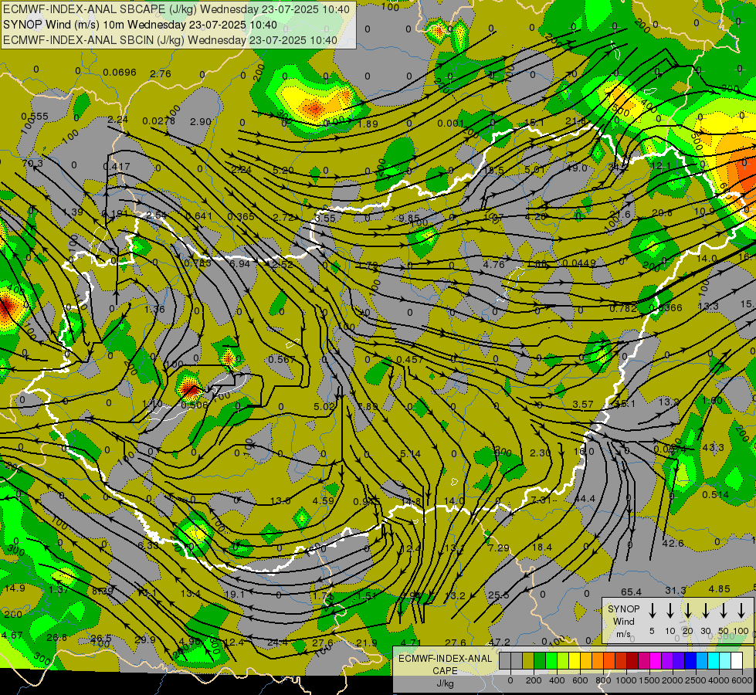Click the 3.57 value on the map
The height and width of the screenshot is (695, 756).
click(x=583, y=404)
